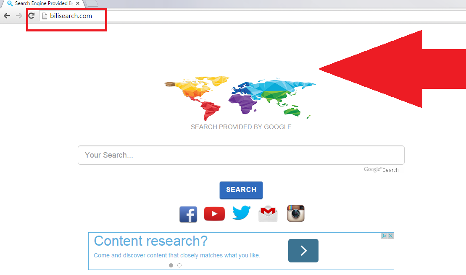The width and height of the screenshot is (466, 275).
Task: Select the first ad carousel dot
Action: point(171,265)
